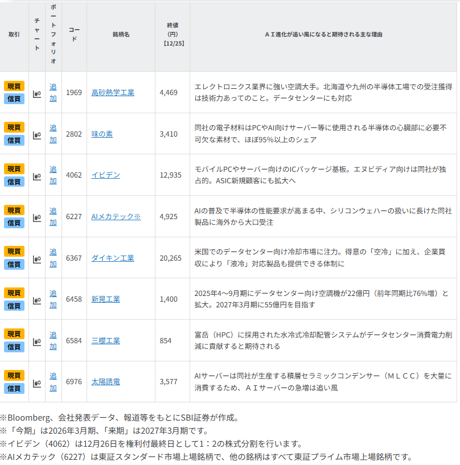Open the chart icon for 太陽誘電
The width and height of the screenshot is (460, 465).
(x=37, y=382)
